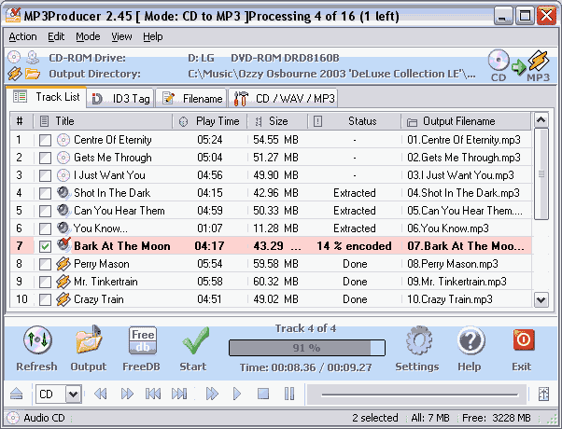Click the fast forward playback button

click(x=127, y=394)
